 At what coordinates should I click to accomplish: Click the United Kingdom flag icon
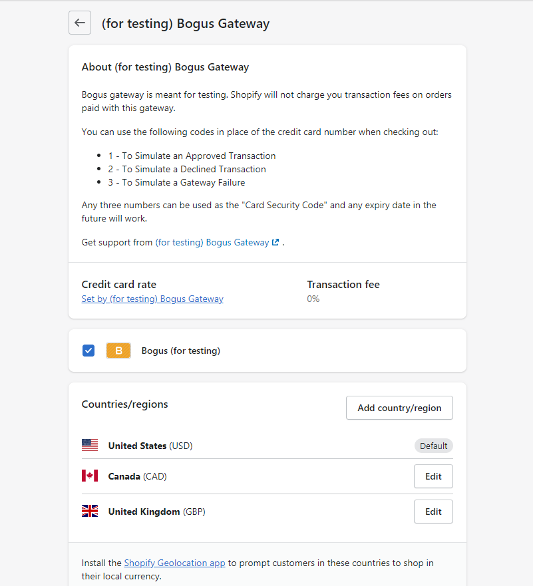pos(90,511)
